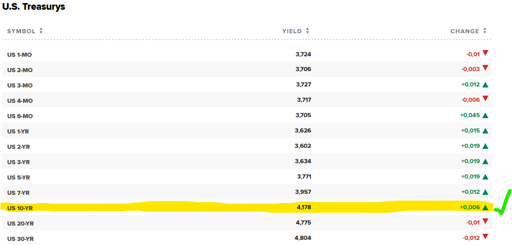
Task: Sort table by the CHANGE column arrows
Action: [x=484, y=31]
